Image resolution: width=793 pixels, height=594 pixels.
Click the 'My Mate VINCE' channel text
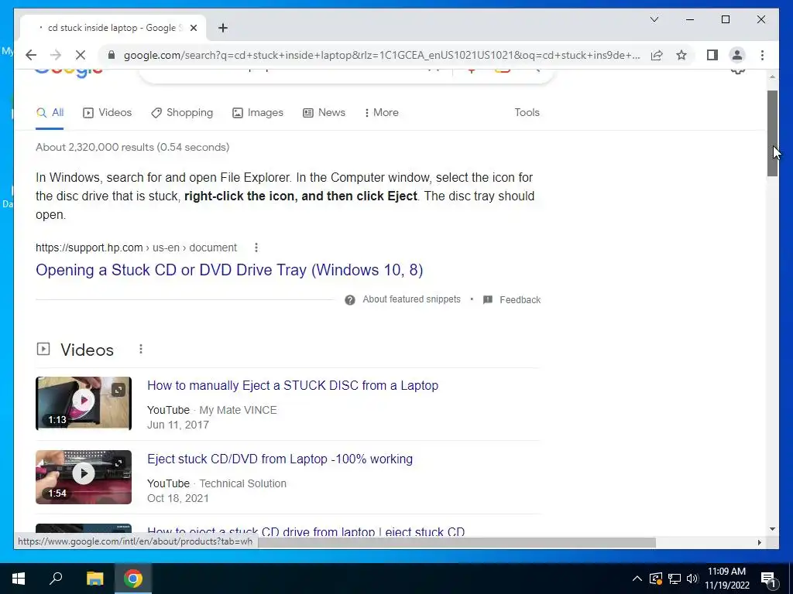239,410
